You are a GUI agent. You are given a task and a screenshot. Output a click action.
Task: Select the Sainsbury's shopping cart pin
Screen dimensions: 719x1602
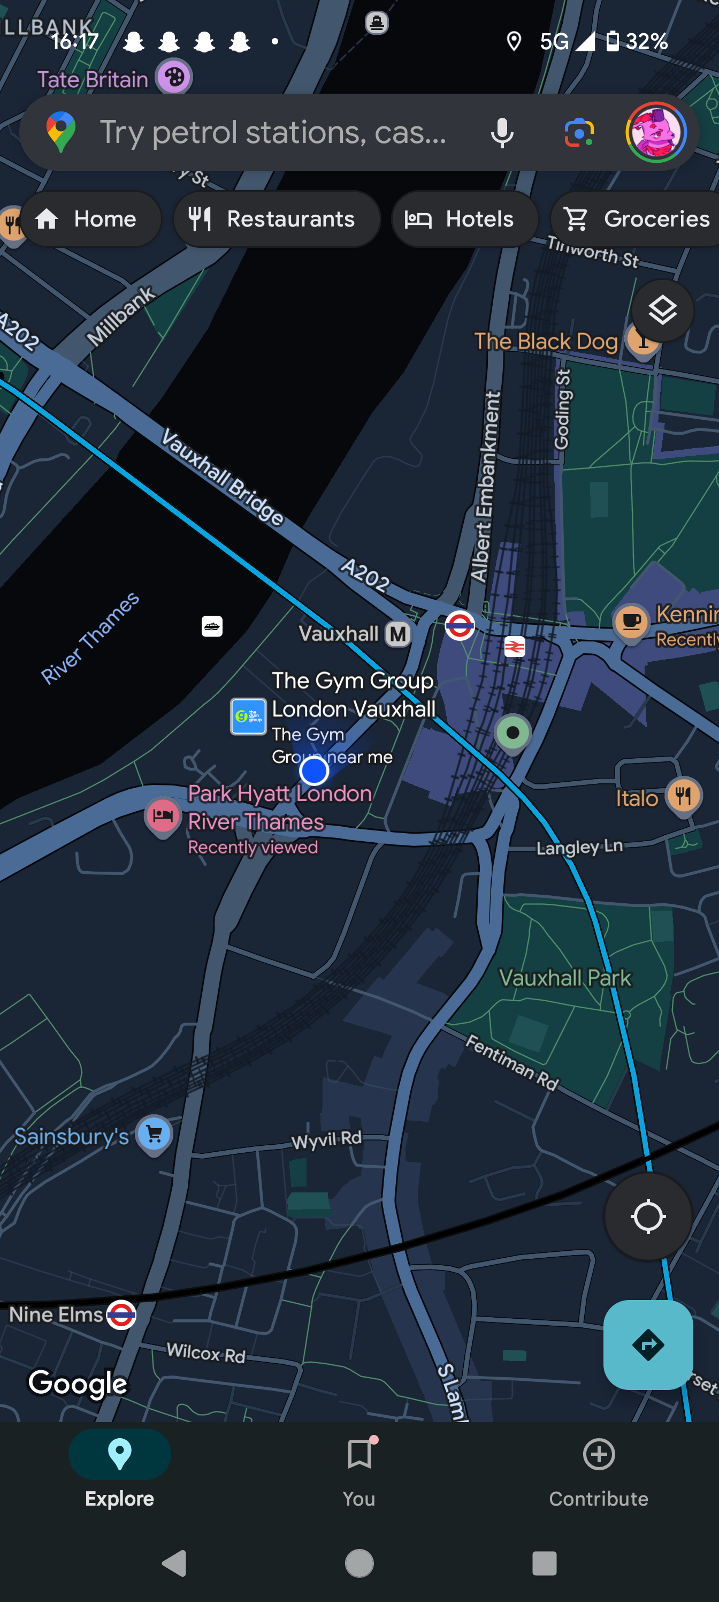click(x=154, y=1136)
